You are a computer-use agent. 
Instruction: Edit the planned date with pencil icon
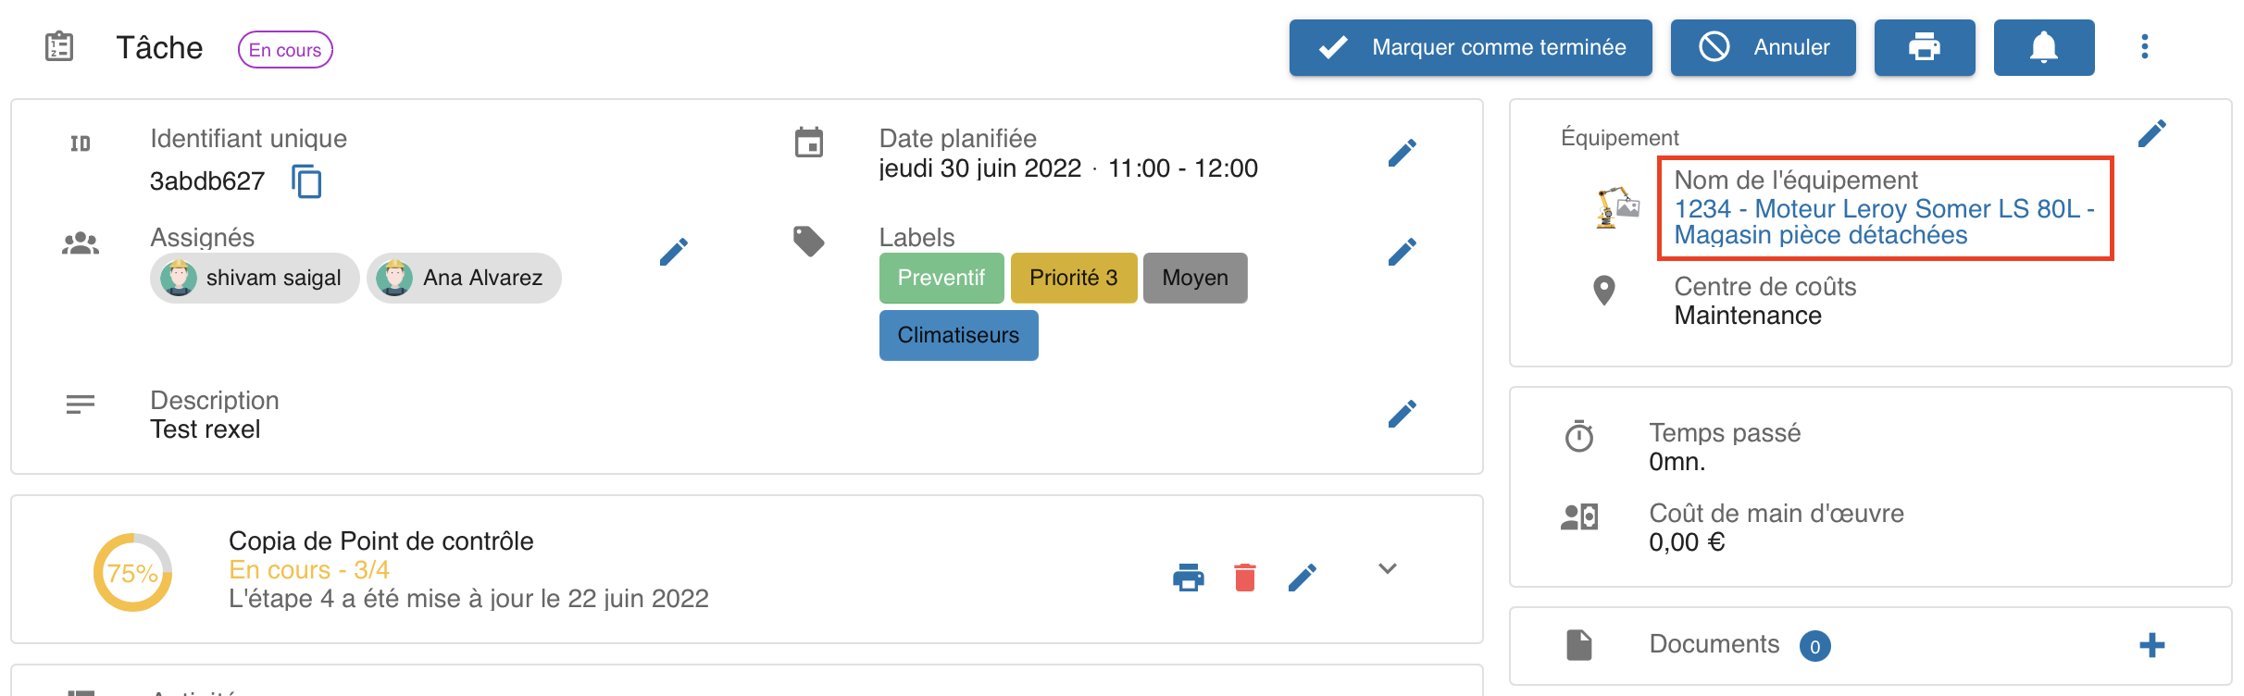point(1402,153)
